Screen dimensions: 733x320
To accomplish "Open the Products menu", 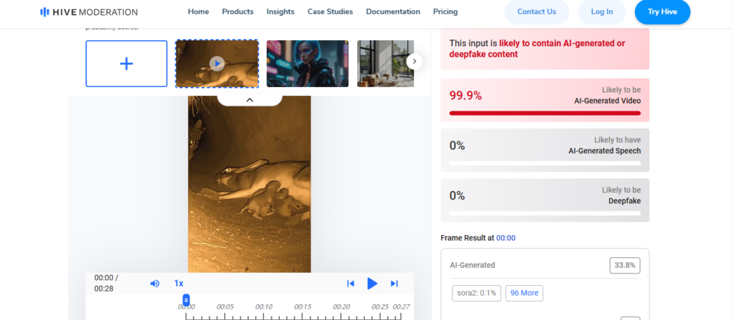I will (x=238, y=12).
